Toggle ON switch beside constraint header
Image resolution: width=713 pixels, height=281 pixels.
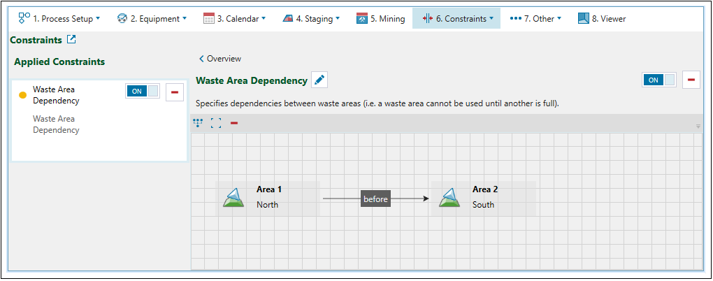coord(659,80)
